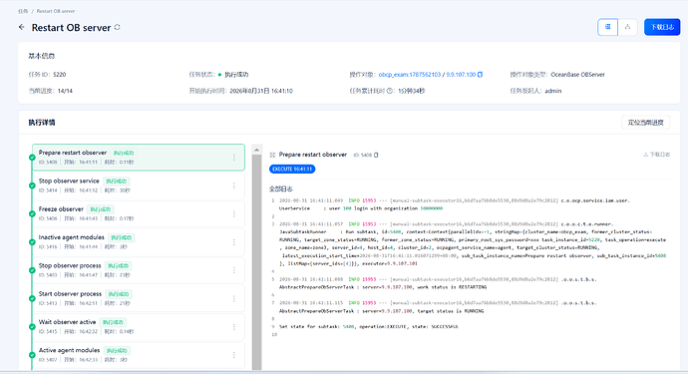Screen dimensions: 688x374
Task: Copy the 9.9.107.100 address with the copy icon
Action: click(480, 75)
